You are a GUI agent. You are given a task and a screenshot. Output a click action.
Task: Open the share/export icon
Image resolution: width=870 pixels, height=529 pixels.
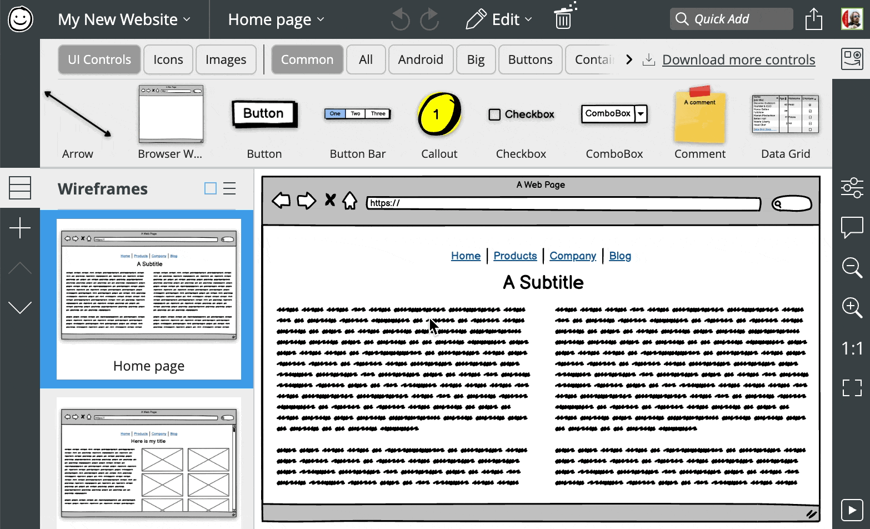point(813,19)
